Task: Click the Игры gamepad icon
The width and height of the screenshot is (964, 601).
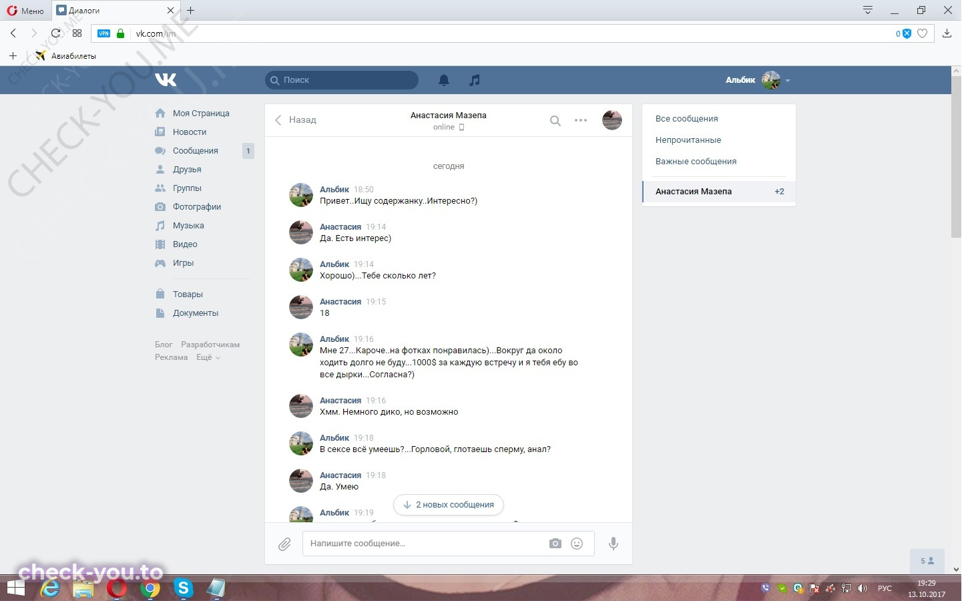Action: pyautogui.click(x=160, y=263)
